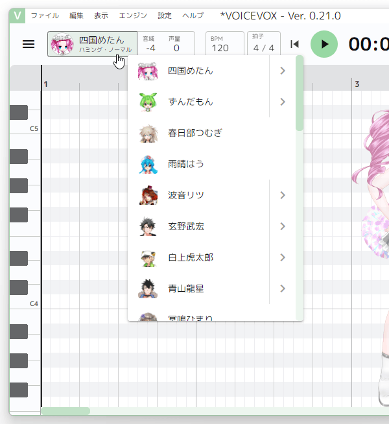
Task: Expand styles for 四国めたん
Action: [283, 71]
